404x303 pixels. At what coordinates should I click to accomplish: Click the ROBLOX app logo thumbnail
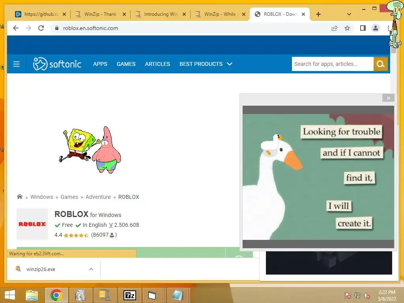(x=32, y=224)
